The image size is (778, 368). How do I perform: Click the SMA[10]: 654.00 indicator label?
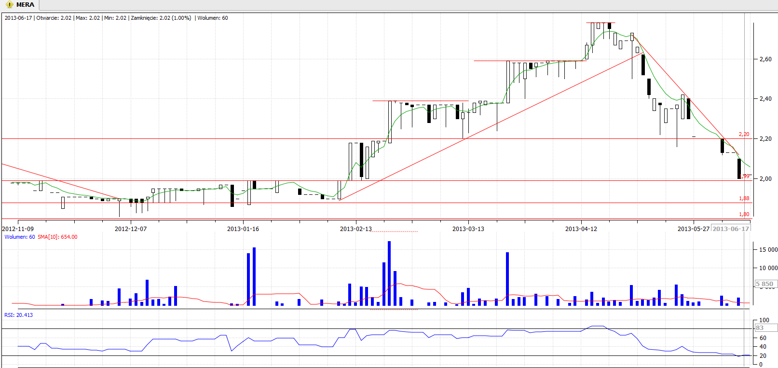pos(57,237)
